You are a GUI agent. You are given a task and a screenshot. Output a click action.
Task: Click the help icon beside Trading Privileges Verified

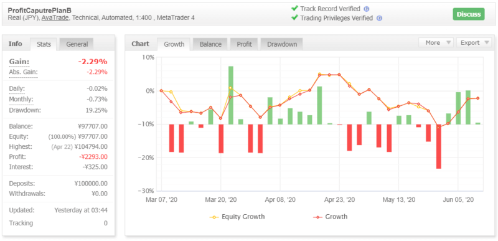[379, 19]
